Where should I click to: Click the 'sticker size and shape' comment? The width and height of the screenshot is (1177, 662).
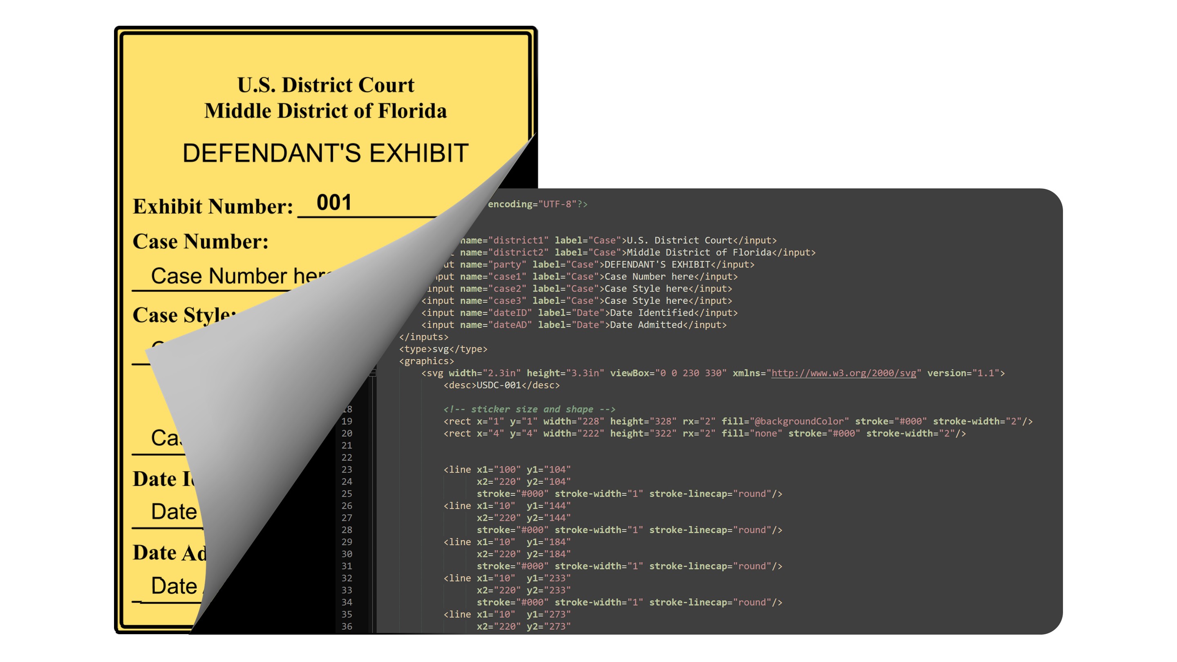(530, 409)
